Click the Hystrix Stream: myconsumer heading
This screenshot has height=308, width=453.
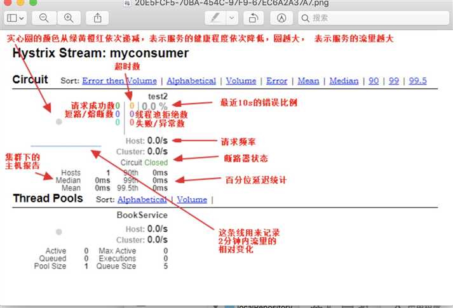pos(101,53)
